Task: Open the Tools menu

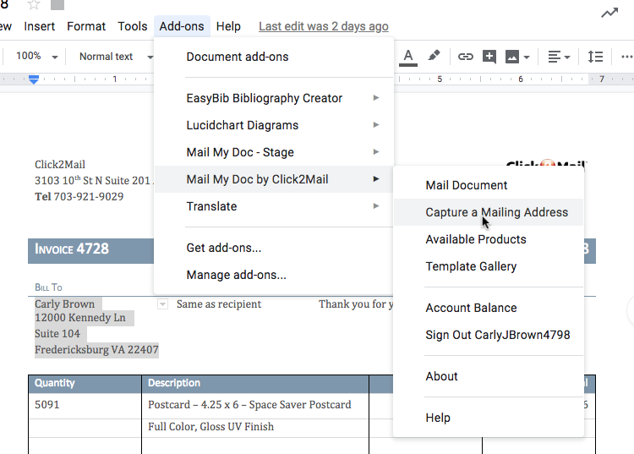Action: tap(132, 26)
